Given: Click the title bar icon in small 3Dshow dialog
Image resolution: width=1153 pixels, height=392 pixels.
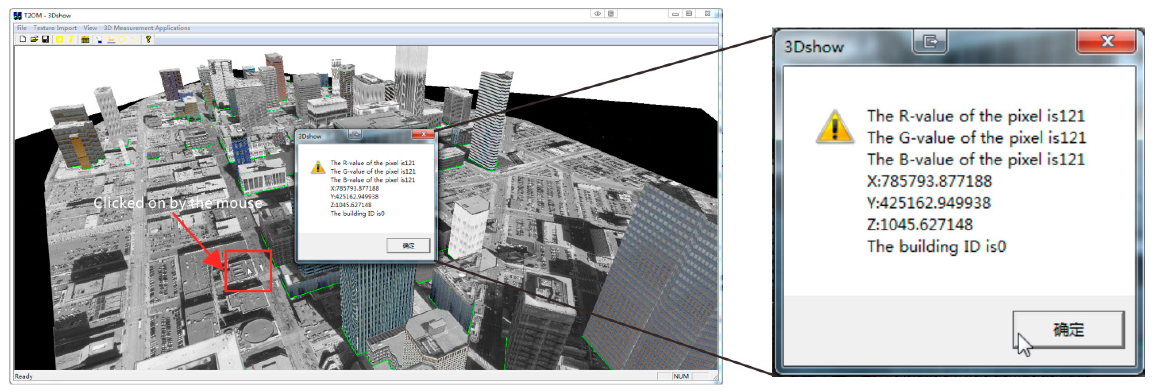Looking at the screenshot, I should (355, 134).
